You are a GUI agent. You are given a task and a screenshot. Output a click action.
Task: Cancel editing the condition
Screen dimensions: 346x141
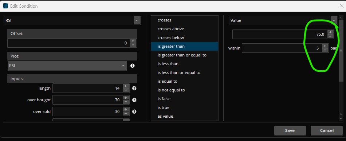[327, 130]
